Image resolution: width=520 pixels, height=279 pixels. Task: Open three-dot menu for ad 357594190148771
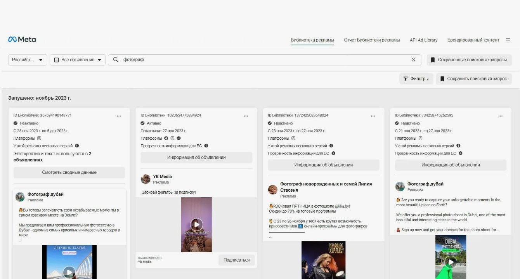(119, 116)
